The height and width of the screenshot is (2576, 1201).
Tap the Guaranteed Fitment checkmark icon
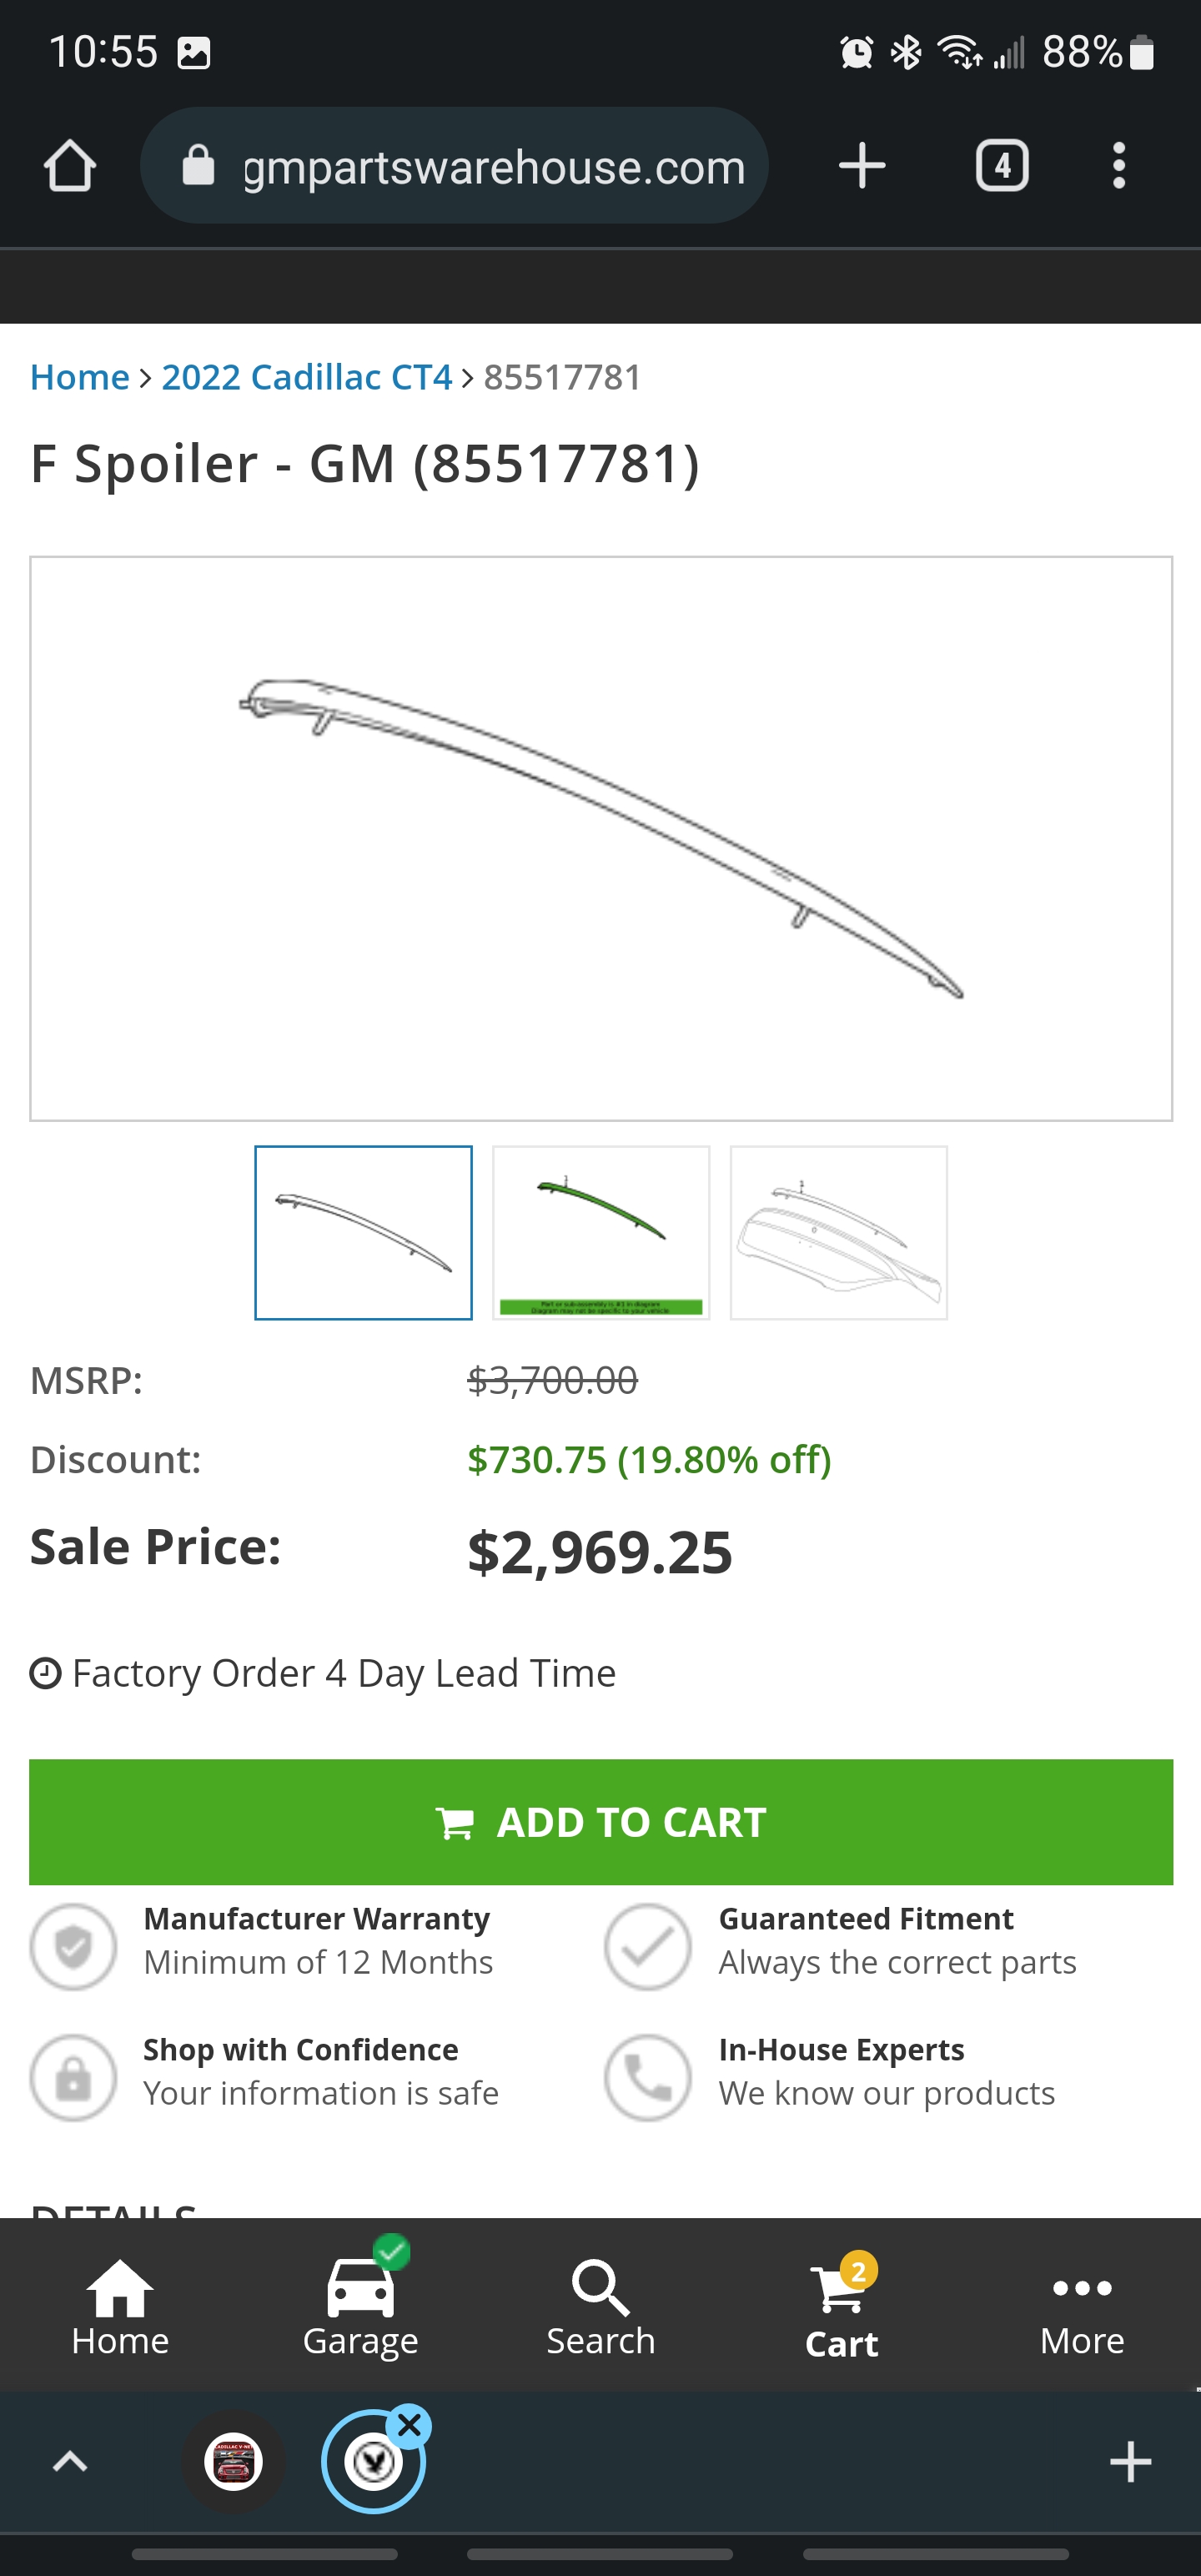pyautogui.click(x=648, y=1946)
